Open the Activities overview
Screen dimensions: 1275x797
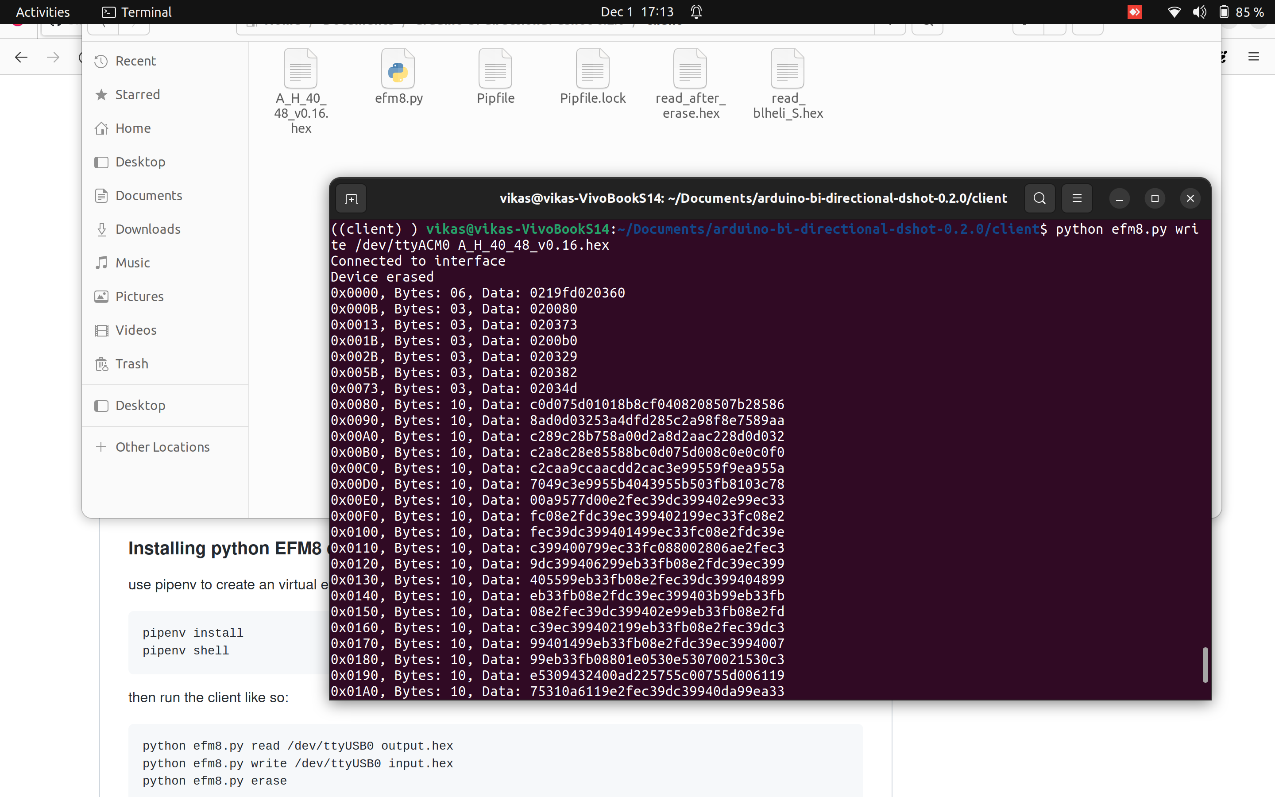tap(42, 11)
